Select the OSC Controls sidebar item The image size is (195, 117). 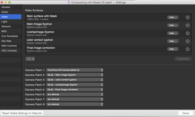coord(9,51)
